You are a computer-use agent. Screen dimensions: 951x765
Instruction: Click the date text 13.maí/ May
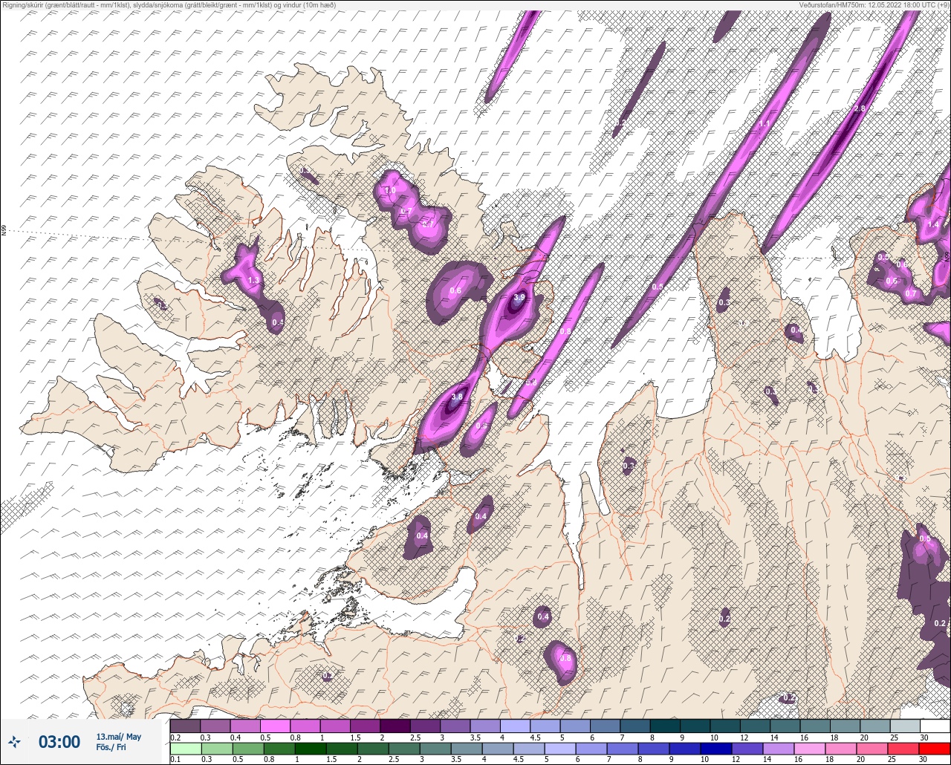pyautogui.click(x=118, y=736)
